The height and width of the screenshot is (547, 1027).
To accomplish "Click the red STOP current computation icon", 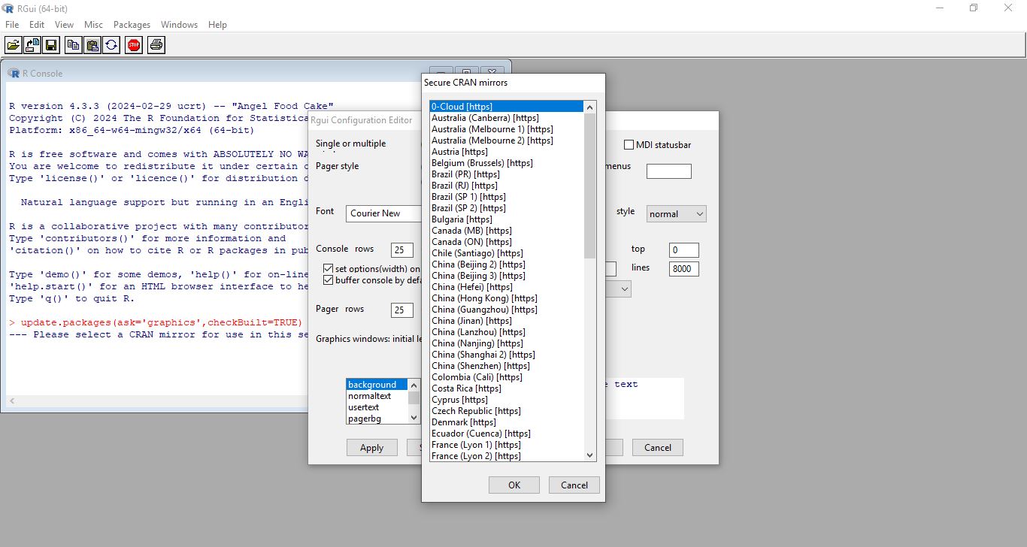I will pyautogui.click(x=134, y=45).
